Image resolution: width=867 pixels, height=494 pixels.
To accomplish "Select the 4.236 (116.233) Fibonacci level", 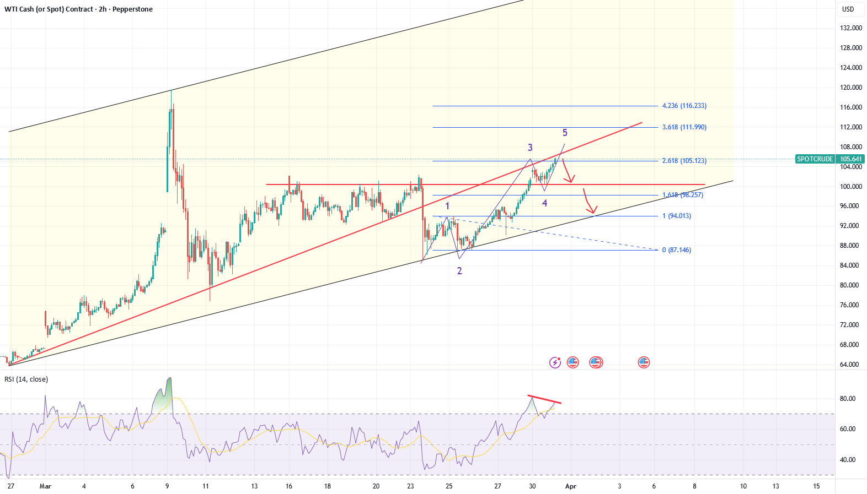I will pos(684,106).
